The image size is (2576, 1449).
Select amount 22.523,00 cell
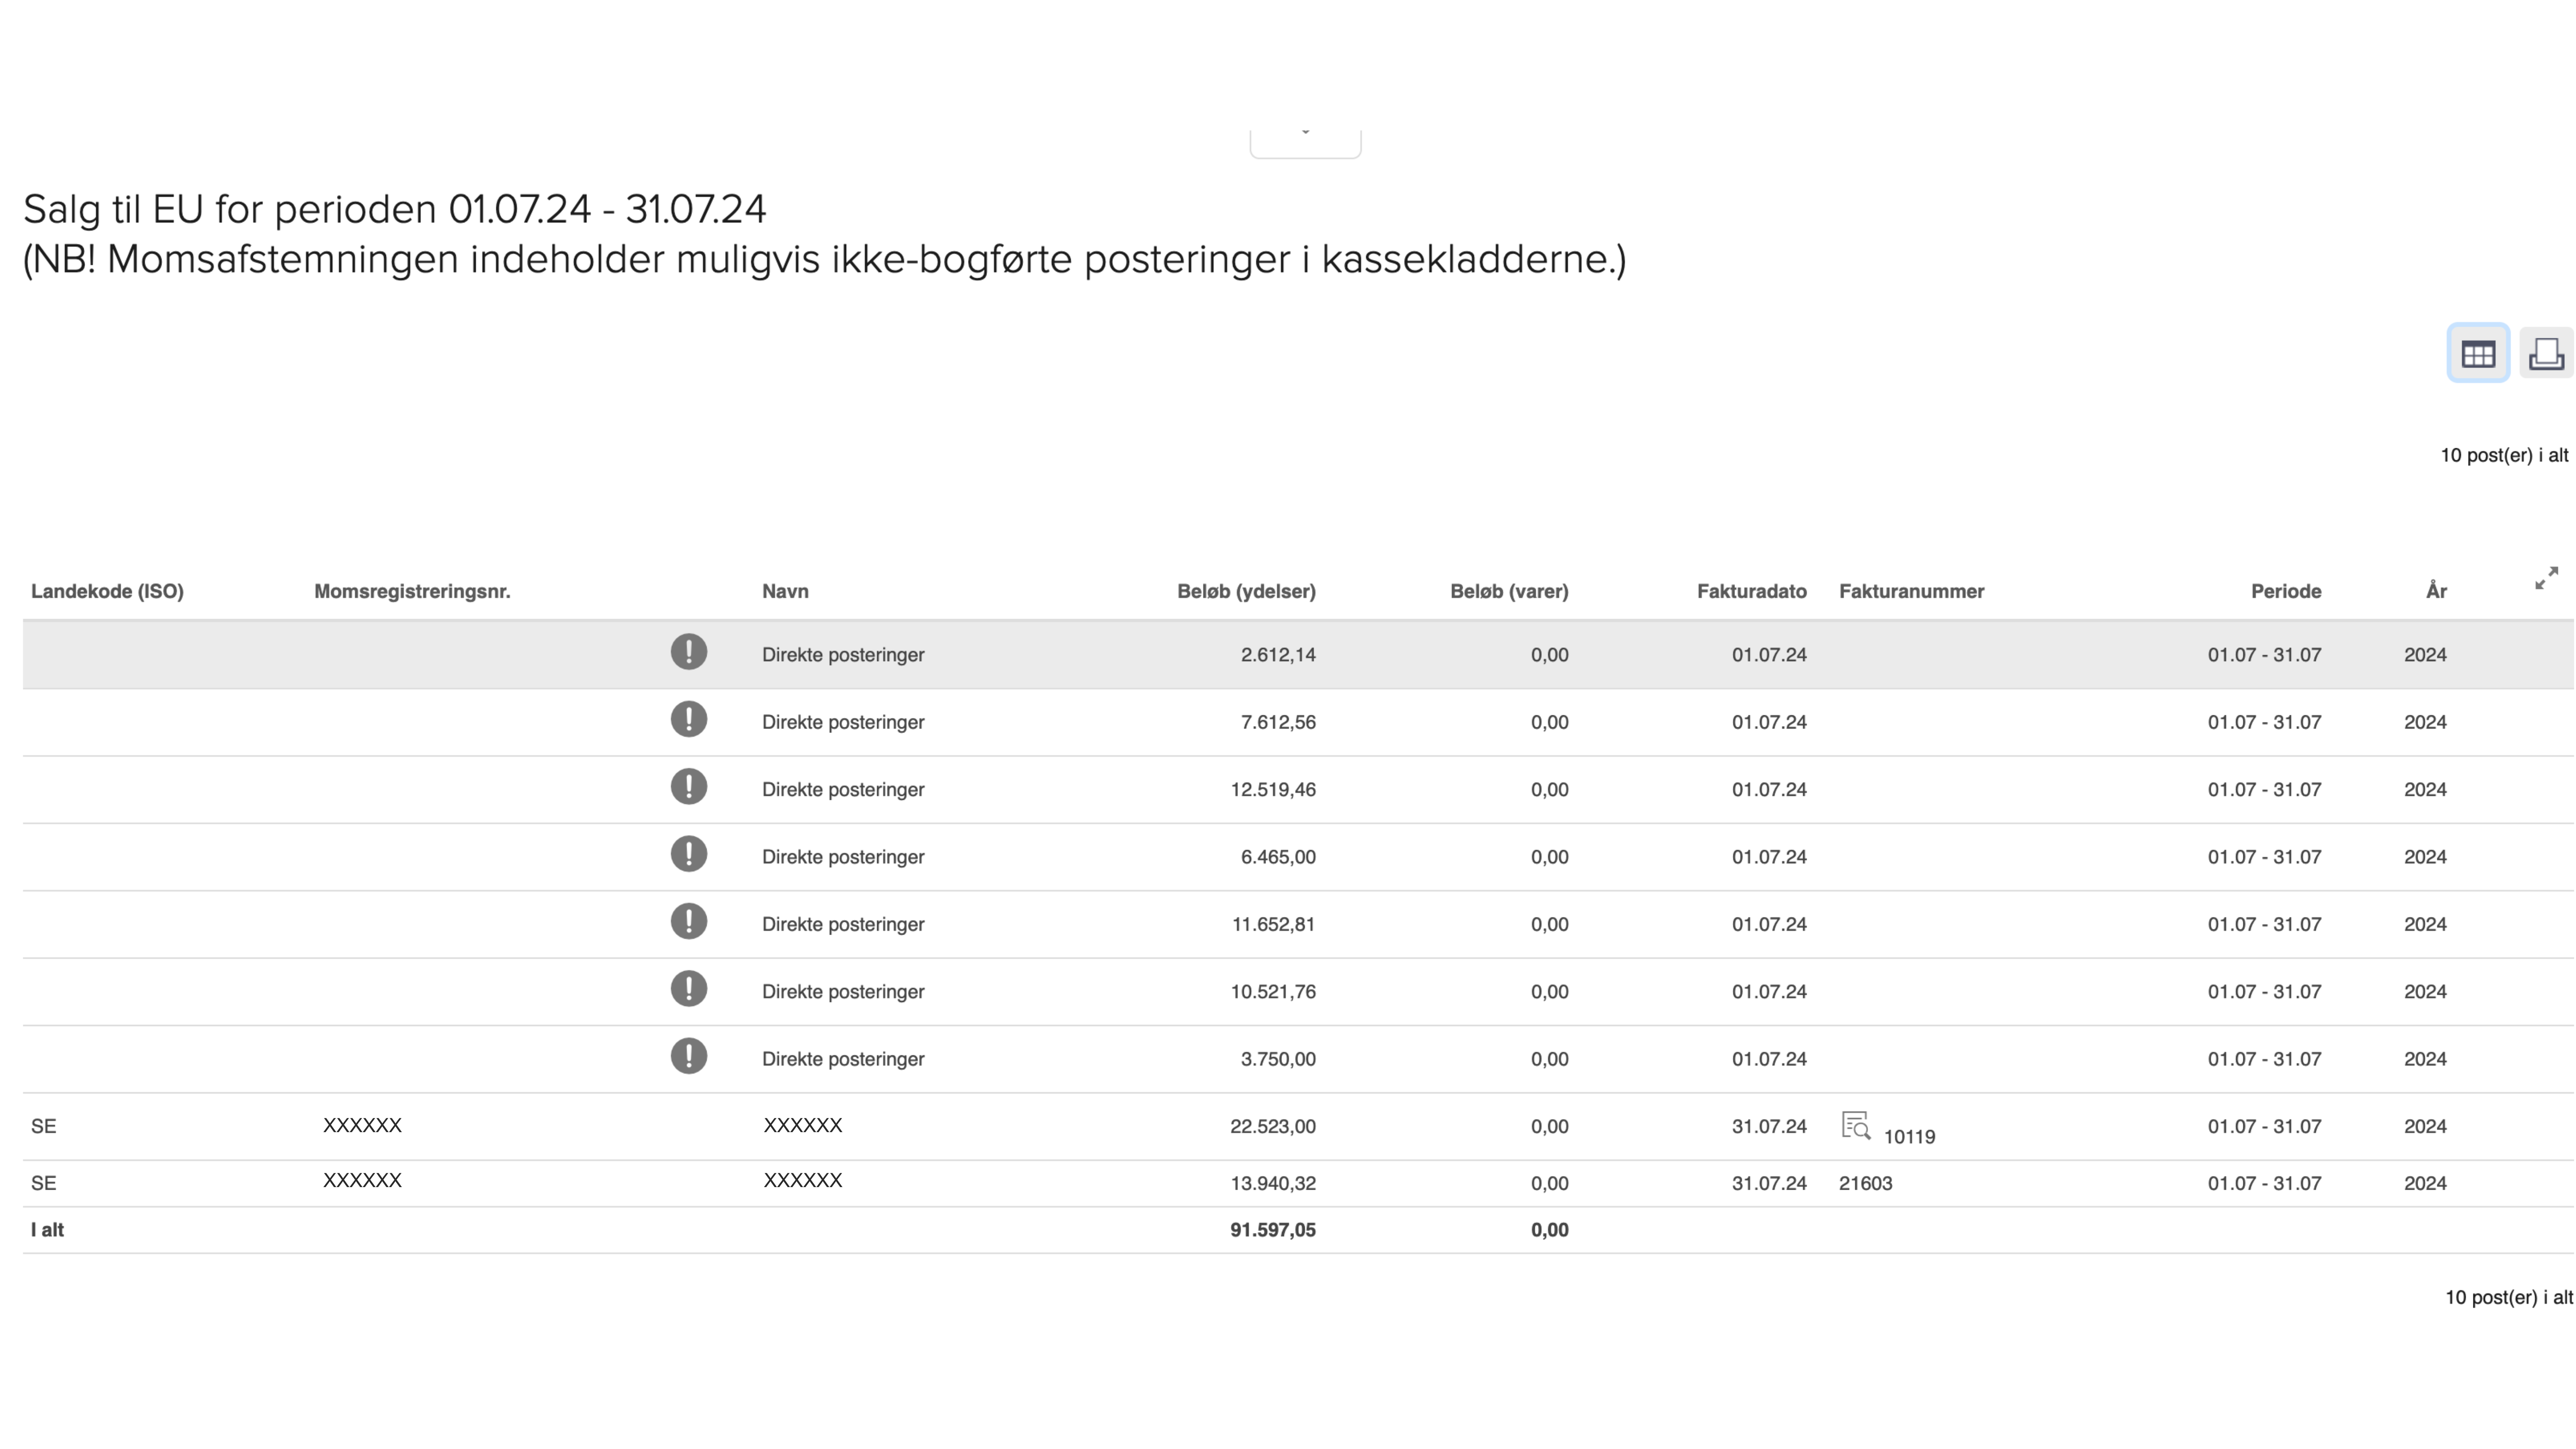tap(1273, 1126)
